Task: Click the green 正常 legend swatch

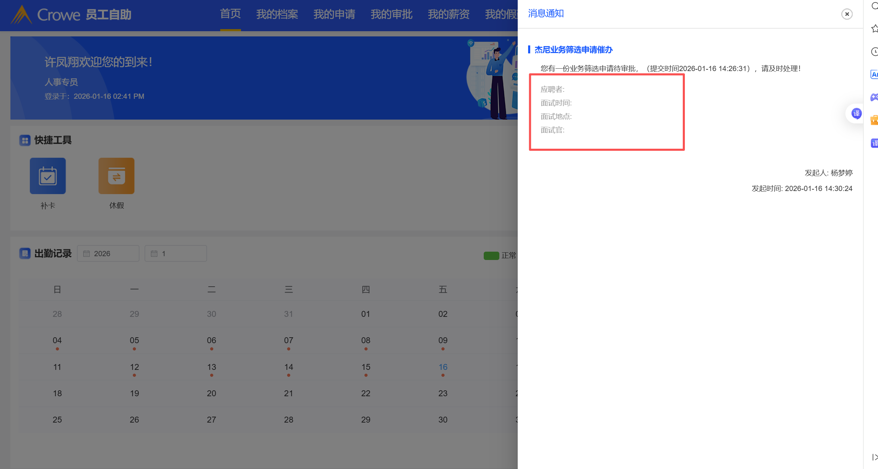Action: click(x=491, y=256)
